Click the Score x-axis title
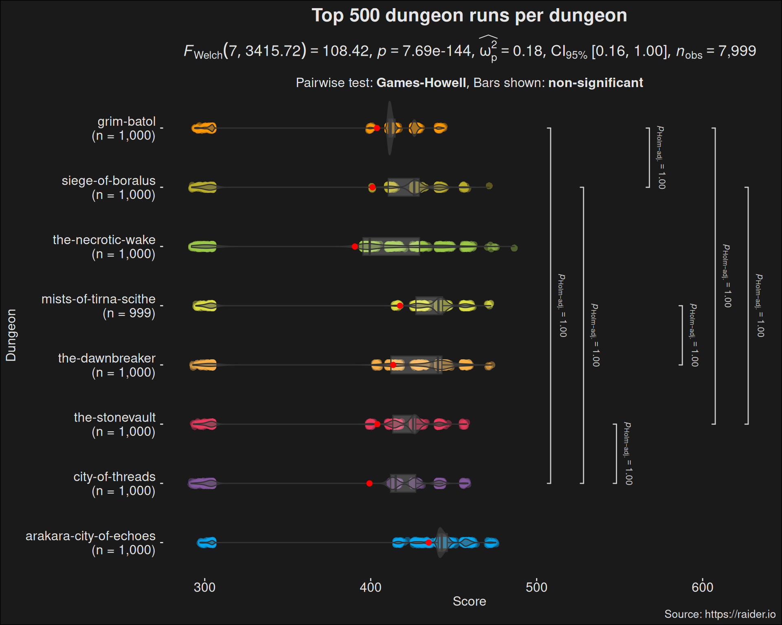 pyautogui.click(x=469, y=601)
